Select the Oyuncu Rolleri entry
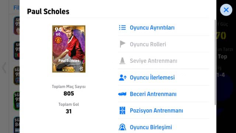 [164, 44]
